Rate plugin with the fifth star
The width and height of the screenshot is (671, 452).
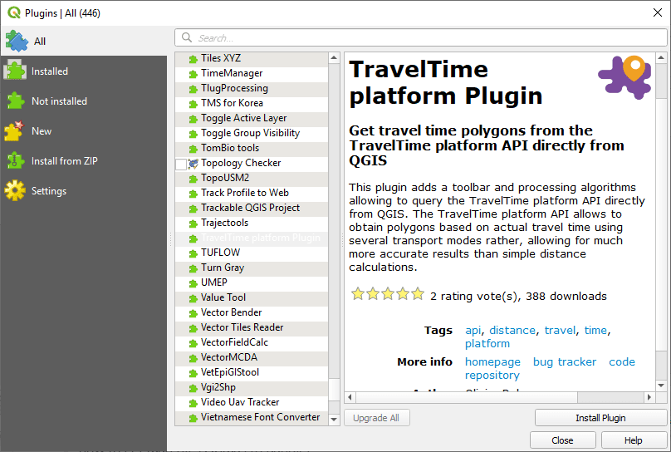click(x=418, y=294)
